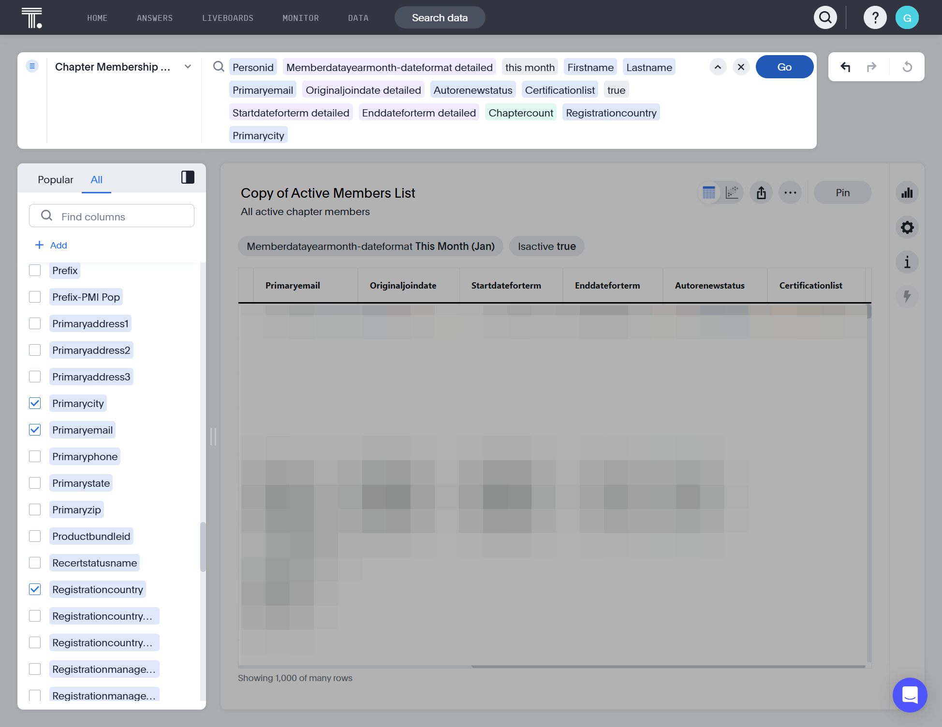Image resolution: width=942 pixels, height=727 pixels.
Task: Click the redo arrow icon
Action: pyautogui.click(x=871, y=67)
